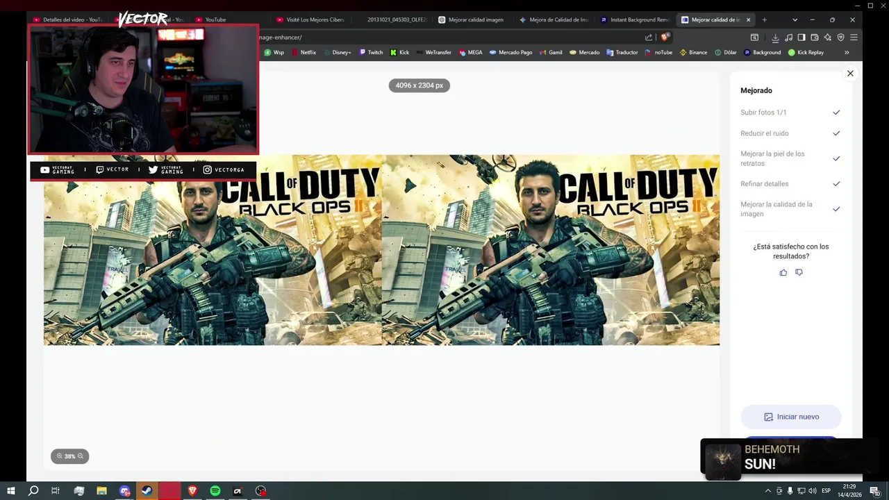Close the image enhancer result panel
This screenshot has width=889, height=500.
pyautogui.click(x=850, y=74)
